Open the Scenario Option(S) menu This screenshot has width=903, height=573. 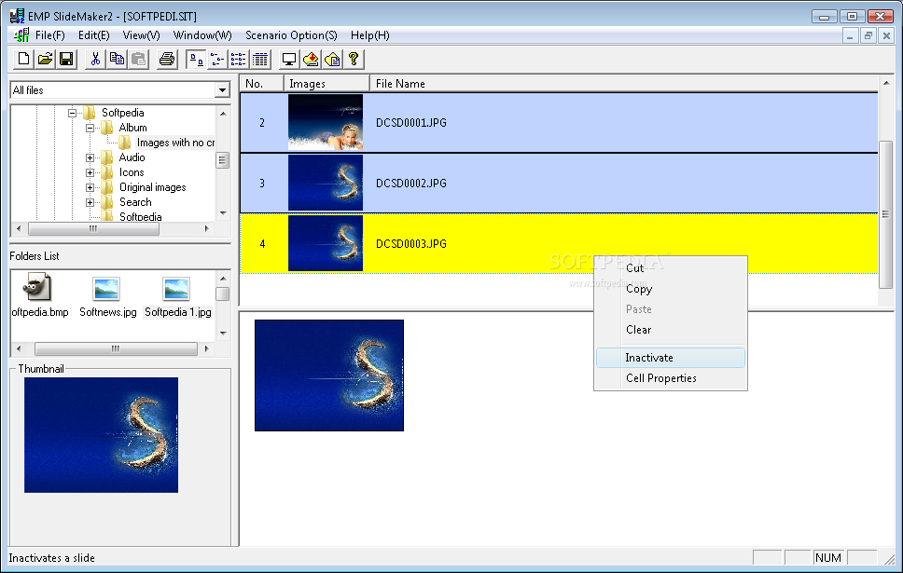pyautogui.click(x=291, y=35)
